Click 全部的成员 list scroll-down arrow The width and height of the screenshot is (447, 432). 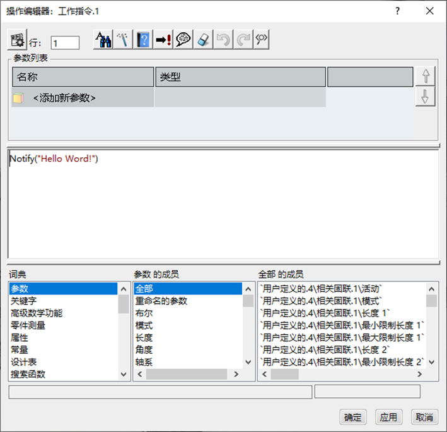click(432, 362)
